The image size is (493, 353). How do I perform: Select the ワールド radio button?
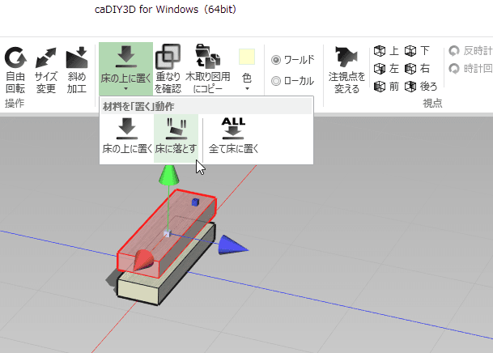[x=276, y=60]
